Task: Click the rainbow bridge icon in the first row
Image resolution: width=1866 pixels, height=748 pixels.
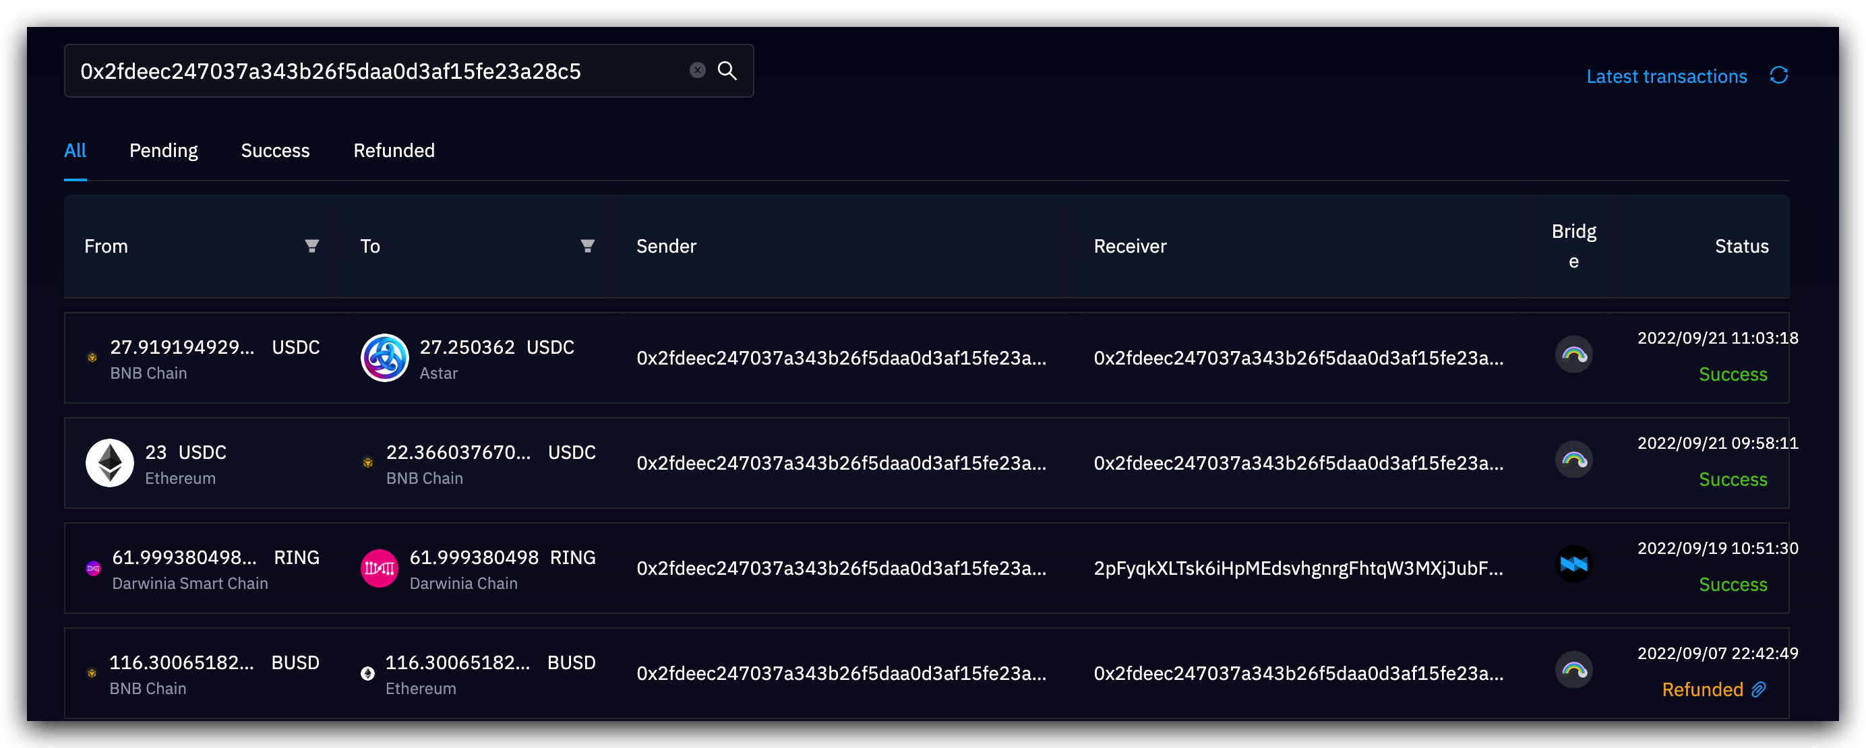Action: (x=1573, y=355)
